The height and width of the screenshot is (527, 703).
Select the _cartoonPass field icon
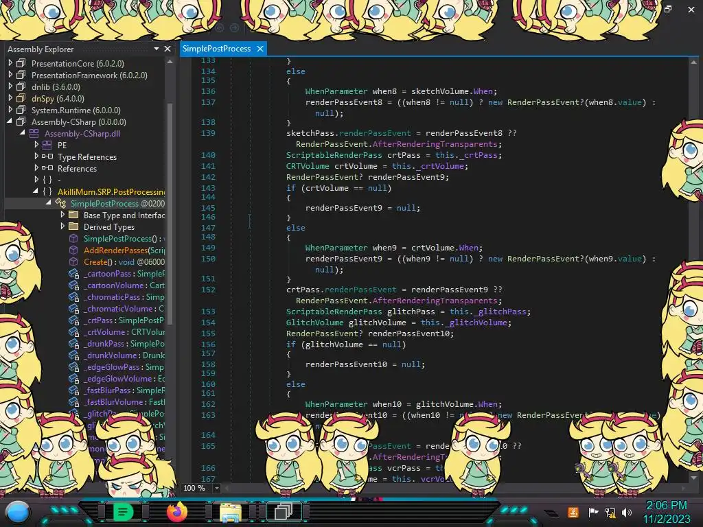tap(74, 274)
